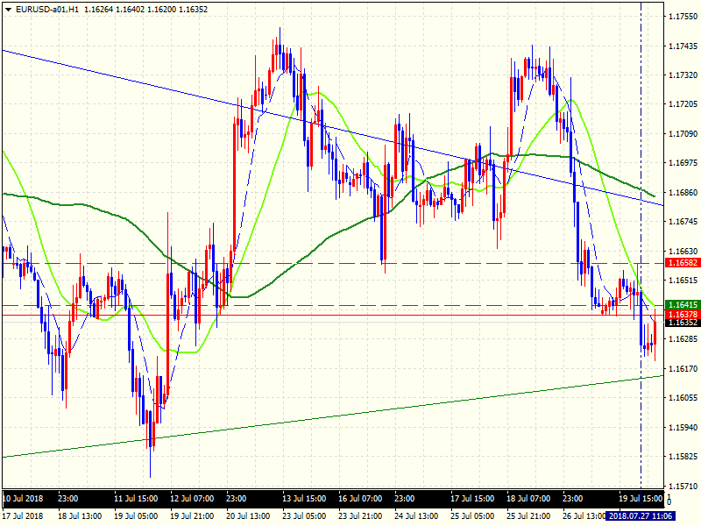
Task: Click the 1.16860 price axis value
Action: 683,192
